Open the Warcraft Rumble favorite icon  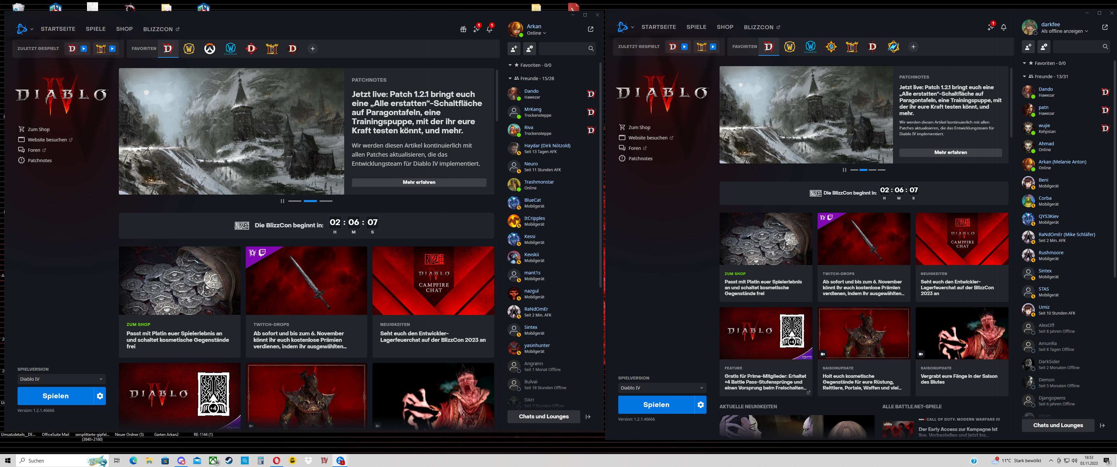[893, 47]
